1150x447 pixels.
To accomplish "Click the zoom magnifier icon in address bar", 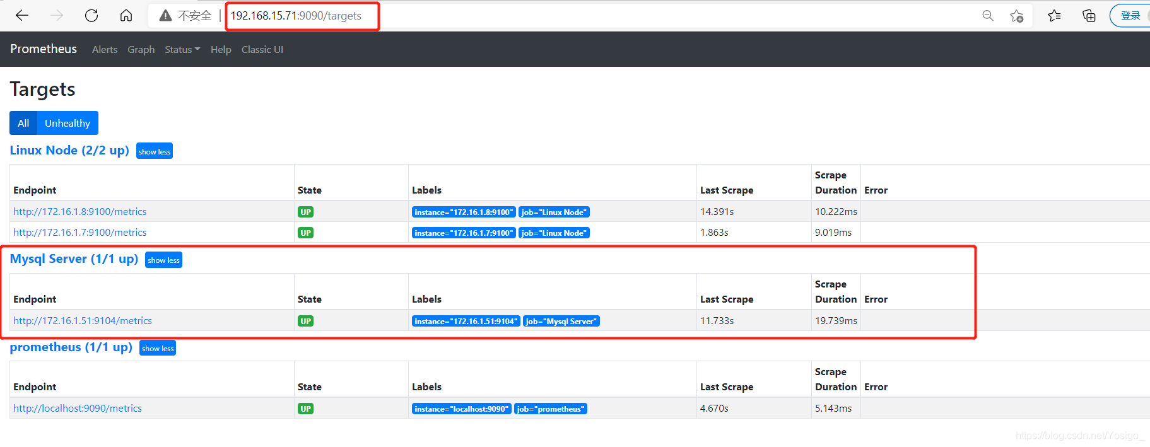I will pos(988,16).
